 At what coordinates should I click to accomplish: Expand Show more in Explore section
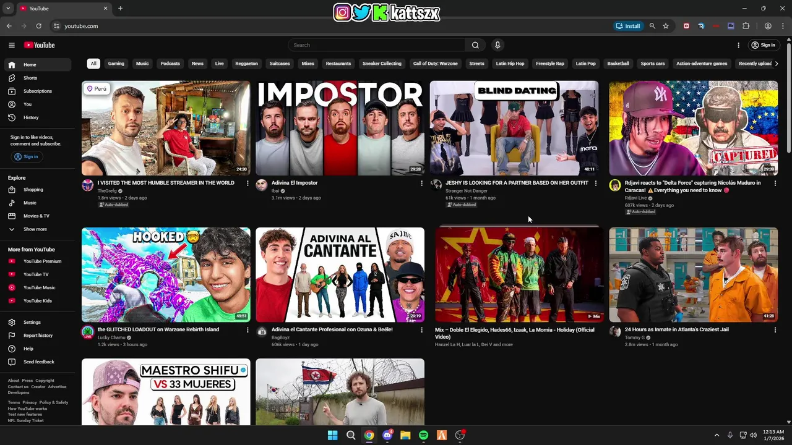(37, 229)
